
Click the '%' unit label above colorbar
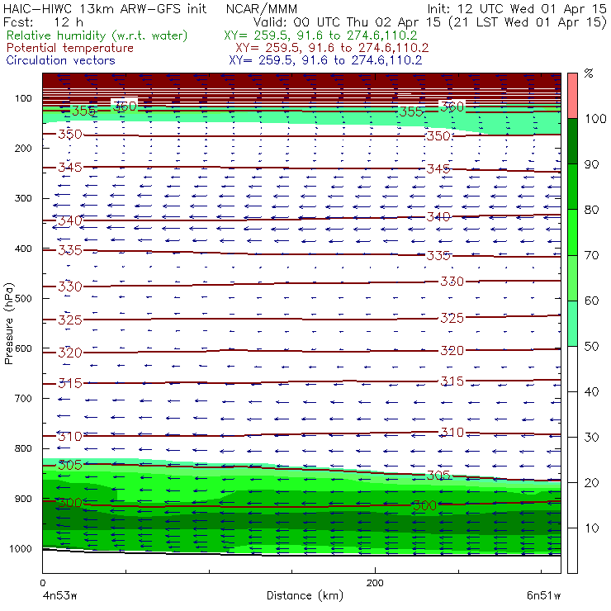pyautogui.click(x=589, y=73)
